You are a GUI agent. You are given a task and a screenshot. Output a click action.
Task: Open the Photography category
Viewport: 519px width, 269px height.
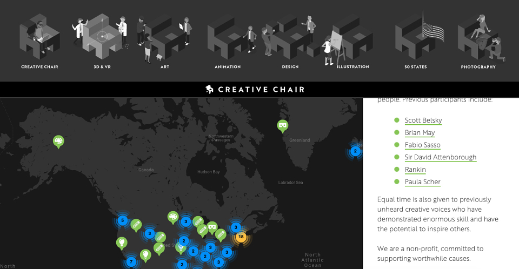(481, 38)
